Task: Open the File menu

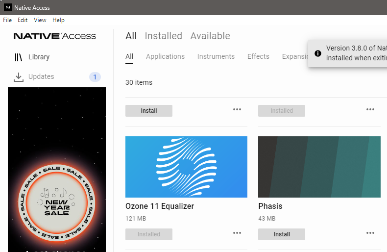Action: (7, 20)
